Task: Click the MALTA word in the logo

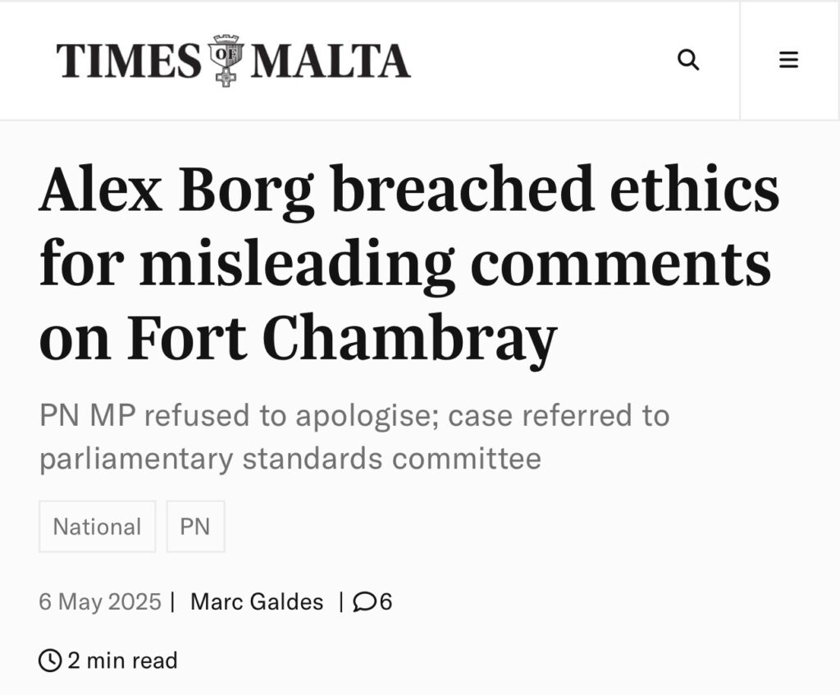Action: click(330, 62)
